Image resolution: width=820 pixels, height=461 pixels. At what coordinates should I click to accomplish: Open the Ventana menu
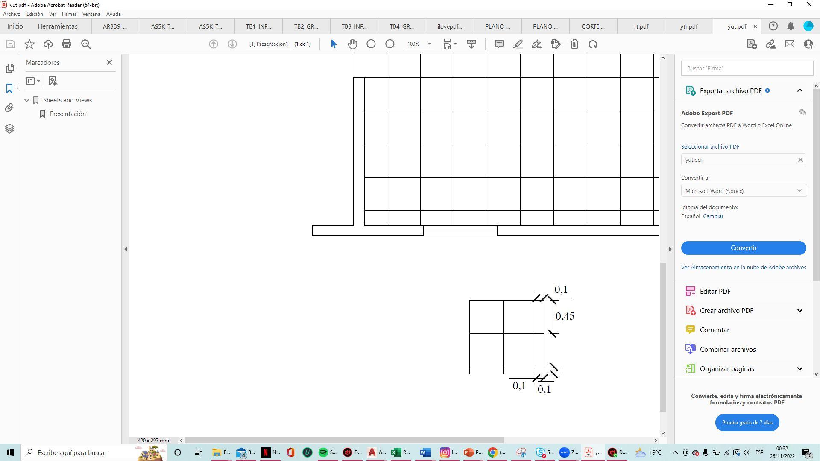(91, 14)
